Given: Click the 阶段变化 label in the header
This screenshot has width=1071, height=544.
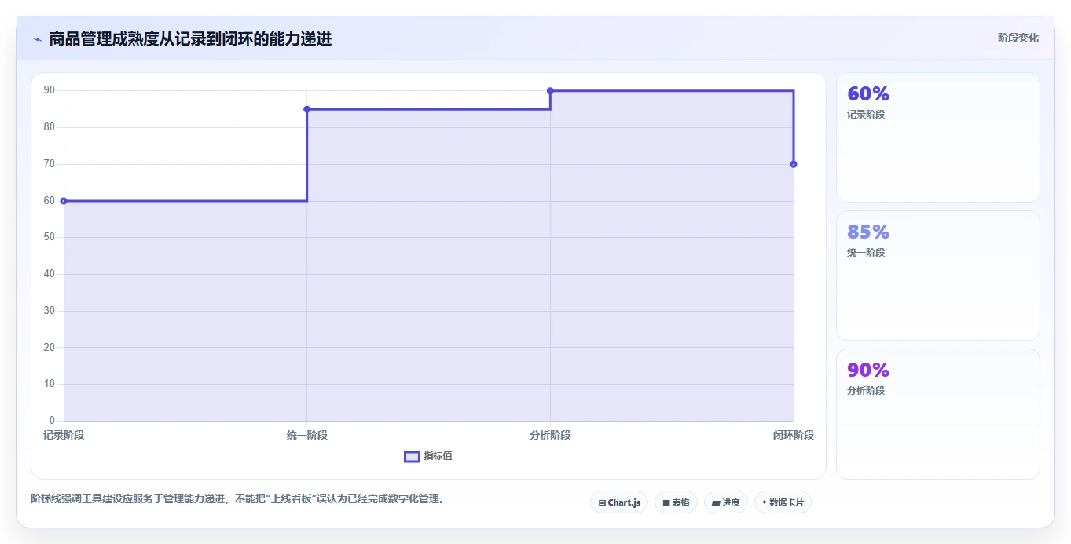Looking at the screenshot, I should 1018,38.
